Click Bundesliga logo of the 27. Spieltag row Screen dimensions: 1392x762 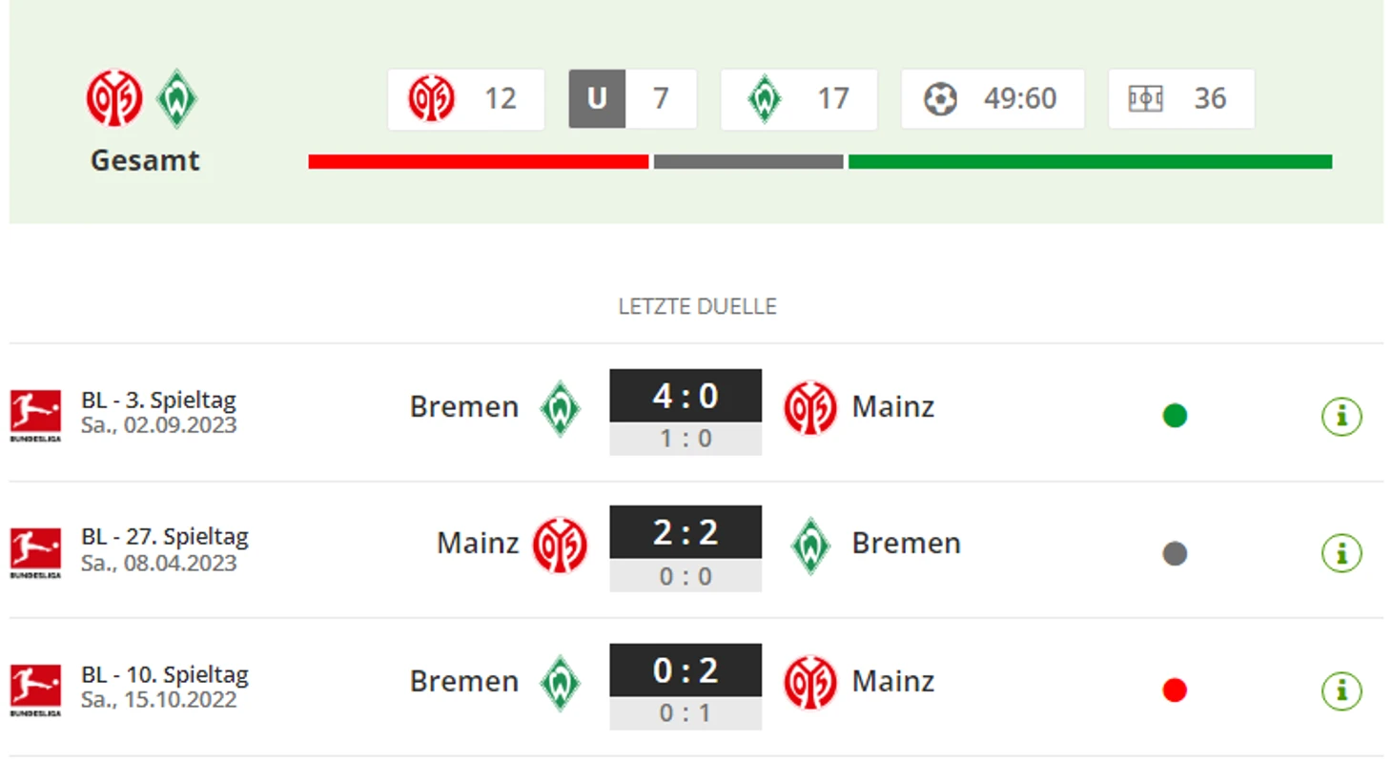[x=35, y=552]
